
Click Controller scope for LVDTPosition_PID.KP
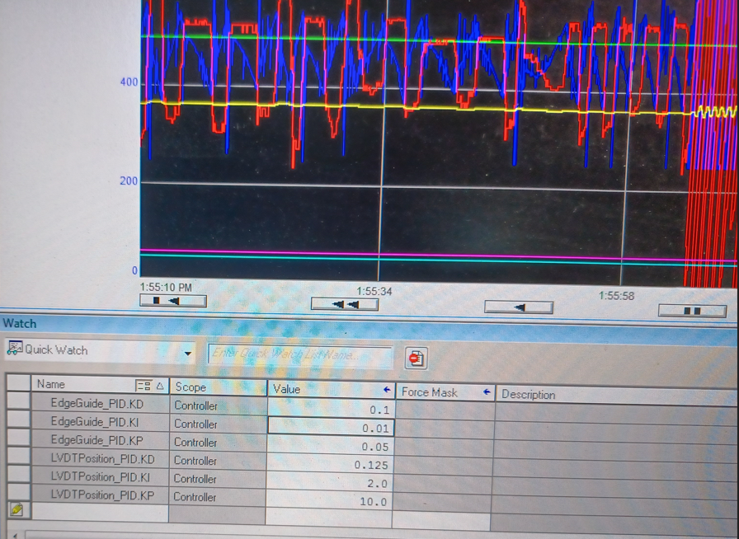(x=195, y=497)
